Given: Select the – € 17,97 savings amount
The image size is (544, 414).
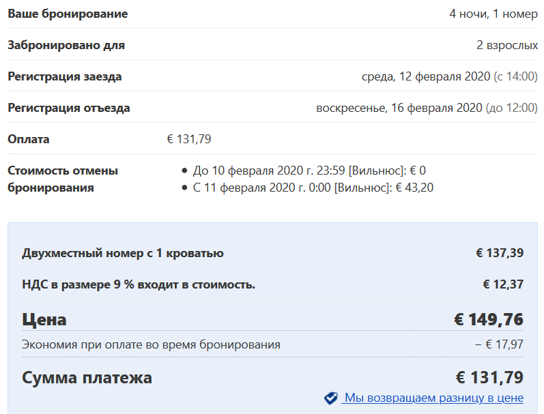Looking at the screenshot, I should (x=499, y=344).
